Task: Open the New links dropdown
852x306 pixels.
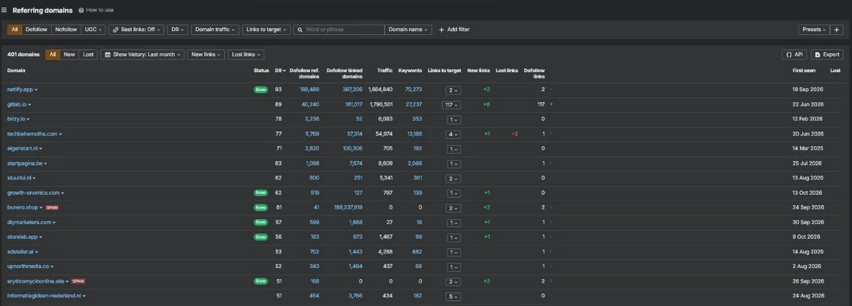Action: 206,54
